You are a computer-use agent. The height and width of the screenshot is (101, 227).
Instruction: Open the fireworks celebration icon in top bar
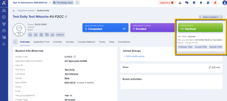180,3
